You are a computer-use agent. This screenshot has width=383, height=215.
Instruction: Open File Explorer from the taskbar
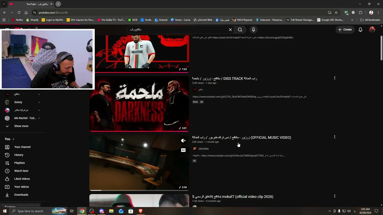coord(111,211)
